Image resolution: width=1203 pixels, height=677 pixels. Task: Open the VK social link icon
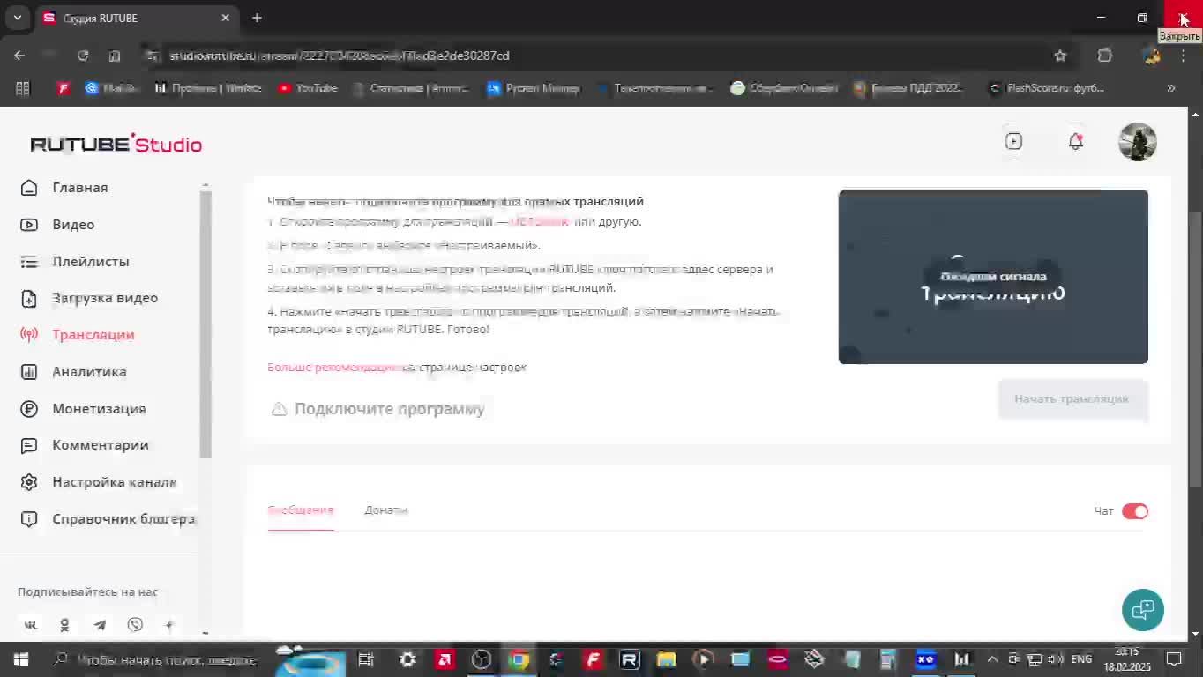(x=31, y=625)
